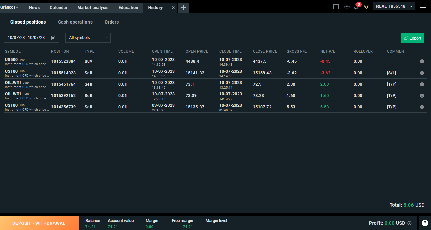
Task: Open info for position 1015523384
Action: point(422,61)
